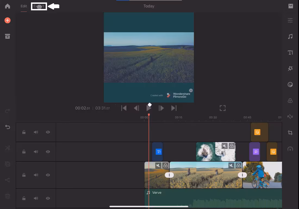
Task: Hide the main video track
Action: 48,175
